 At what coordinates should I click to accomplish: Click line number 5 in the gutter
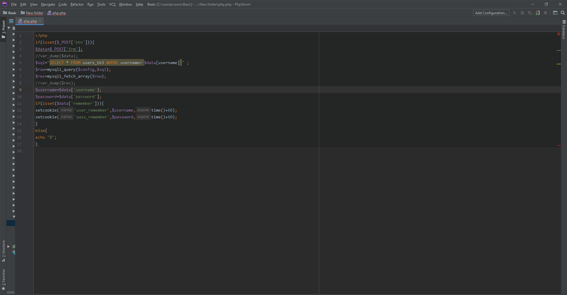coord(20,63)
